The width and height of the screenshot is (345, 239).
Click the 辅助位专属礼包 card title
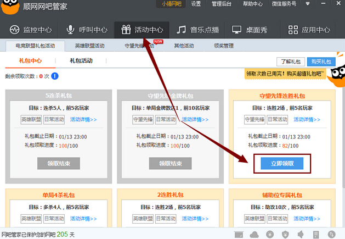click(x=282, y=195)
